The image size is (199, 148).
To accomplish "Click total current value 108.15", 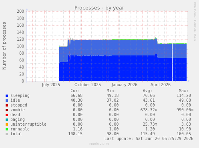I will click(75, 134).
